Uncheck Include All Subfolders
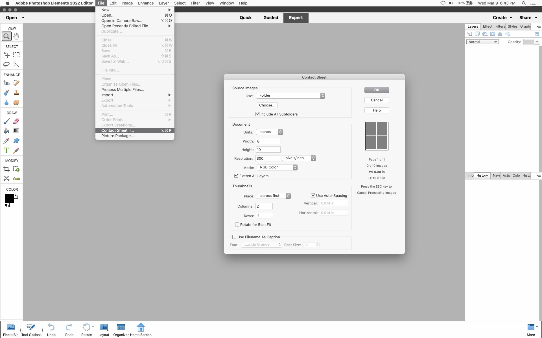 click(x=257, y=114)
